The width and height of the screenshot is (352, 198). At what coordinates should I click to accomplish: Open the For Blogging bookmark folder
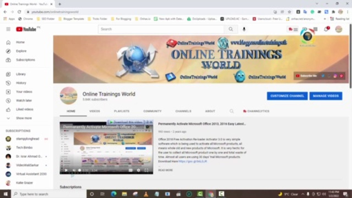coord(121,19)
